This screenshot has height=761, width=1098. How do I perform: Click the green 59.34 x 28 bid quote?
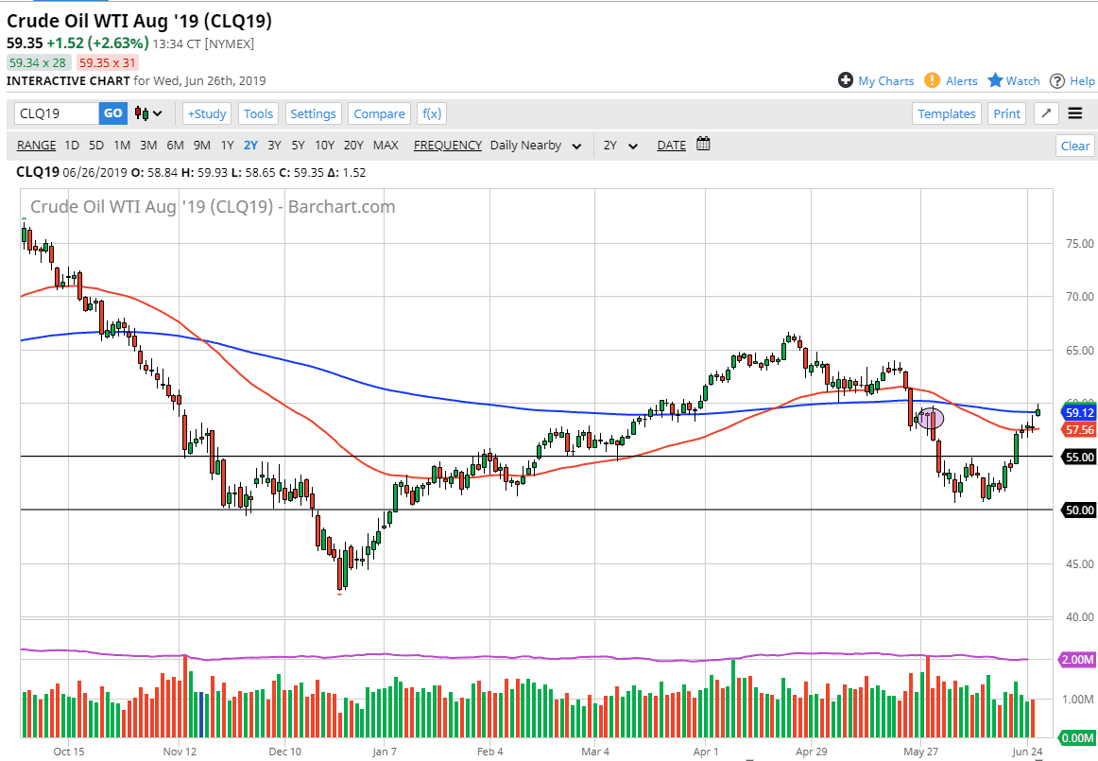point(37,61)
